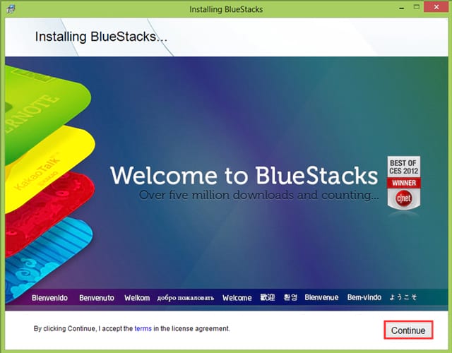Maximize the installer window
Image resolution: width=452 pixels, height=353 pixels.
(417, 7)
